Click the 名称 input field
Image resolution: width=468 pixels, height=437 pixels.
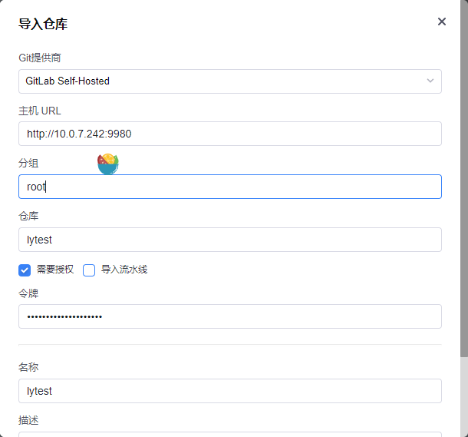[x=230, y=391]
